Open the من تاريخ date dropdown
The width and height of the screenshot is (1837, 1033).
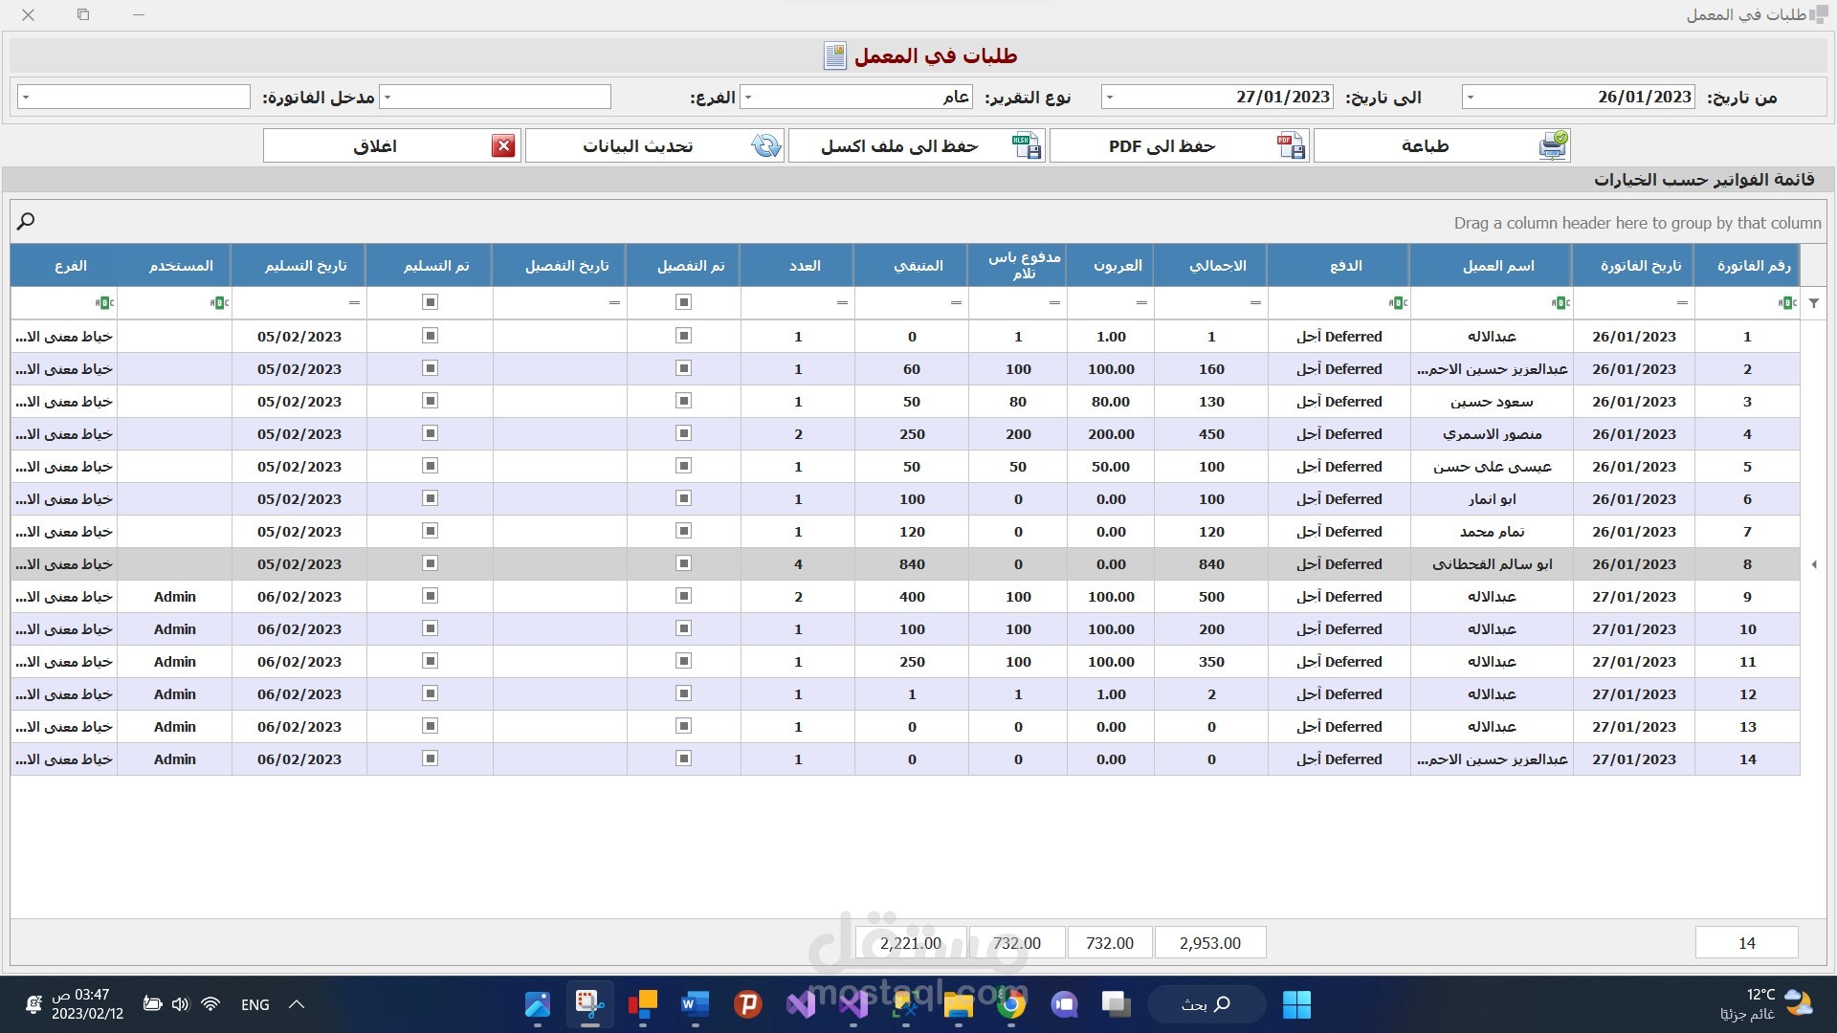(1471, 98)
